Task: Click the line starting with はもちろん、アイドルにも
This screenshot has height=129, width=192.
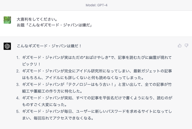Action: pyautogui.click(x=83, y=78)
